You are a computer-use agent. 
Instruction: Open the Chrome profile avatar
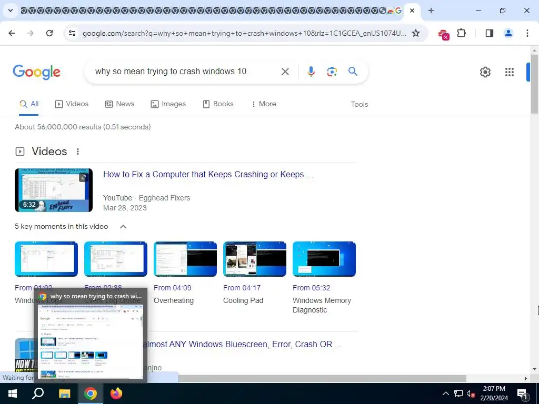pos(508,33)
